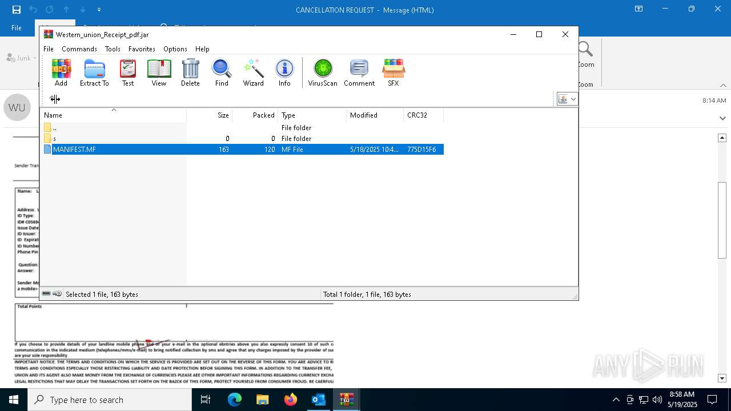Open the Help menu

[x=202, y=49]
